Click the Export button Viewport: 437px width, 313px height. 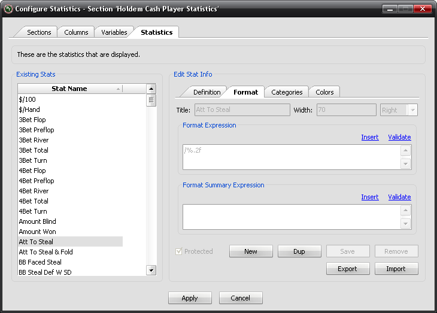point(347,269)
